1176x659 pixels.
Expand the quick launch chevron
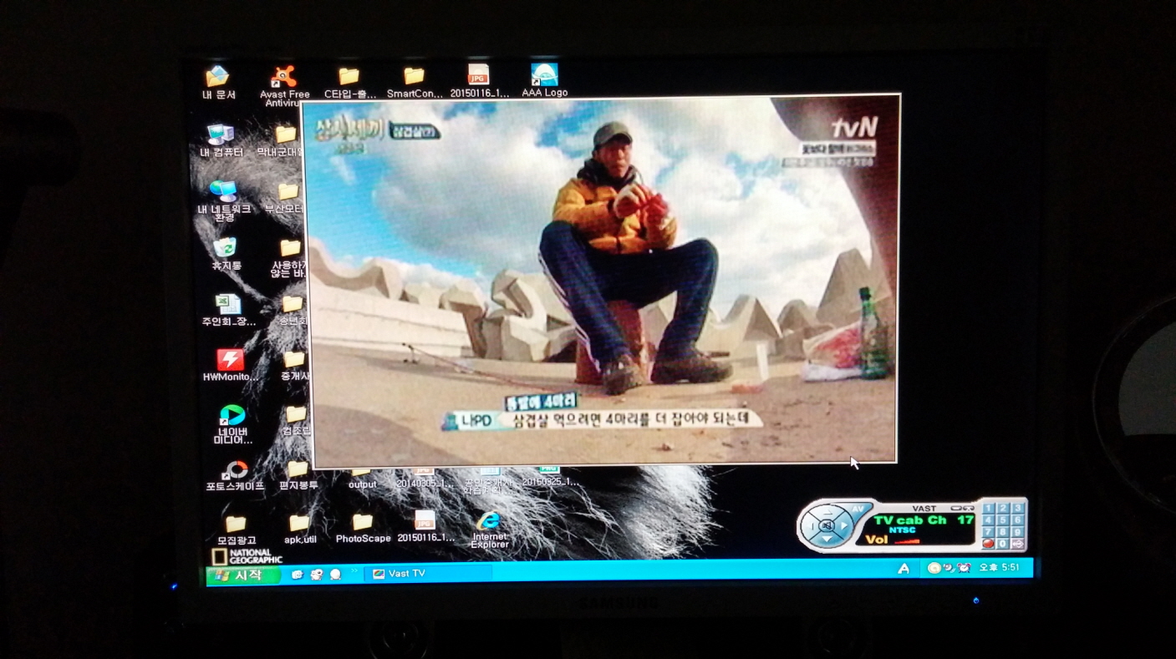tap(354, 571)
